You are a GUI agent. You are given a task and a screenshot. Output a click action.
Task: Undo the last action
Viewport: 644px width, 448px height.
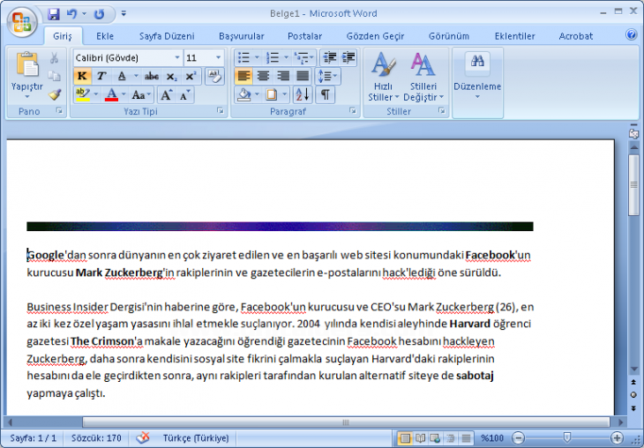tap(72, 14)
